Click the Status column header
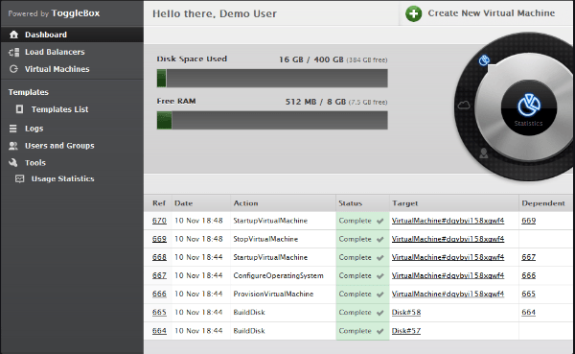 (350, 203)
